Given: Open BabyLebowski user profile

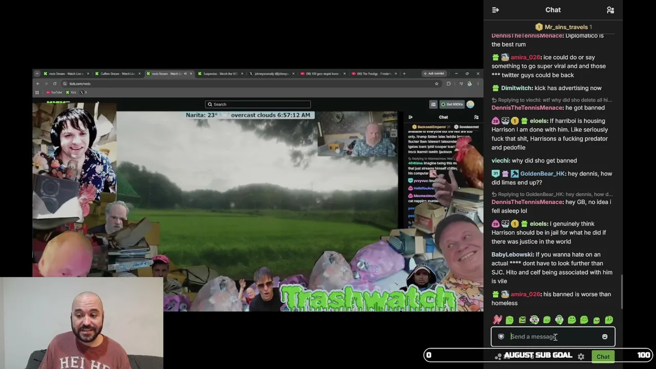Looking at the screenshot, I should [x=512, y=255].
